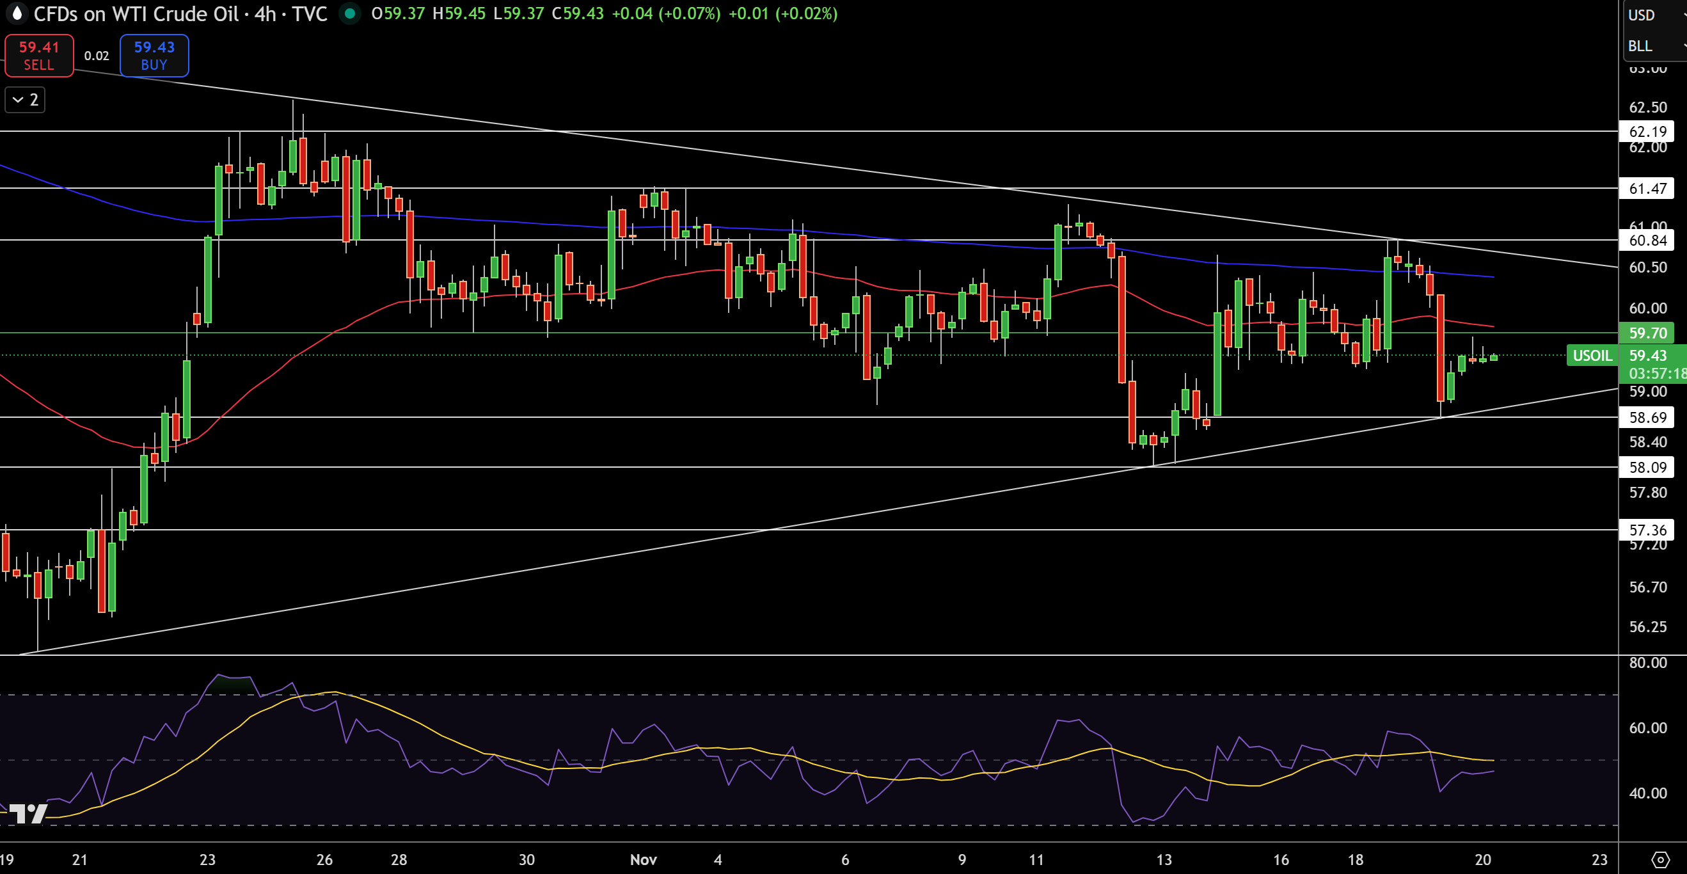1687x874 pixels.
Task: Expand the chevron next to the number 2
Action: (17, 100)
